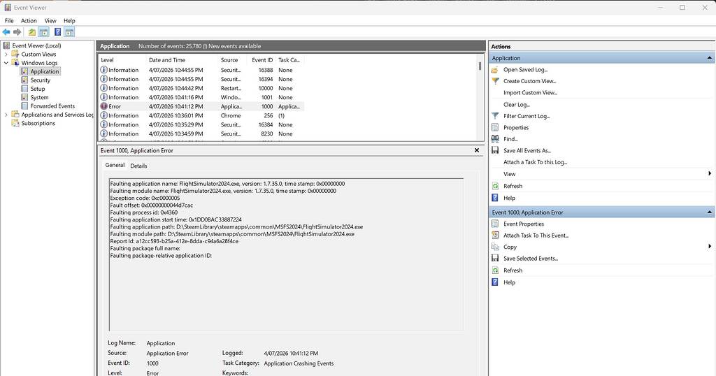Click Attach Task To This Event icon
The width and height of the screenshot is (716, 376).
[x=495, y=235]
